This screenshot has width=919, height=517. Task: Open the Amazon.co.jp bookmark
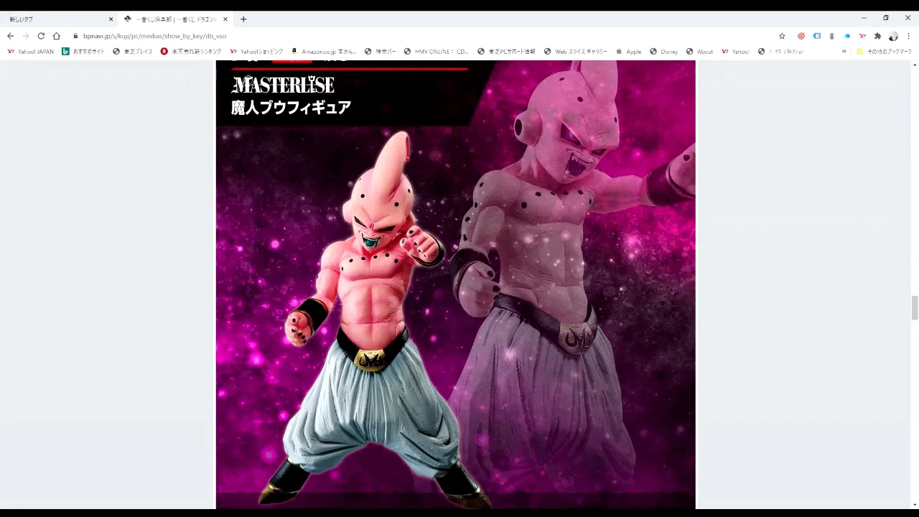324,52
